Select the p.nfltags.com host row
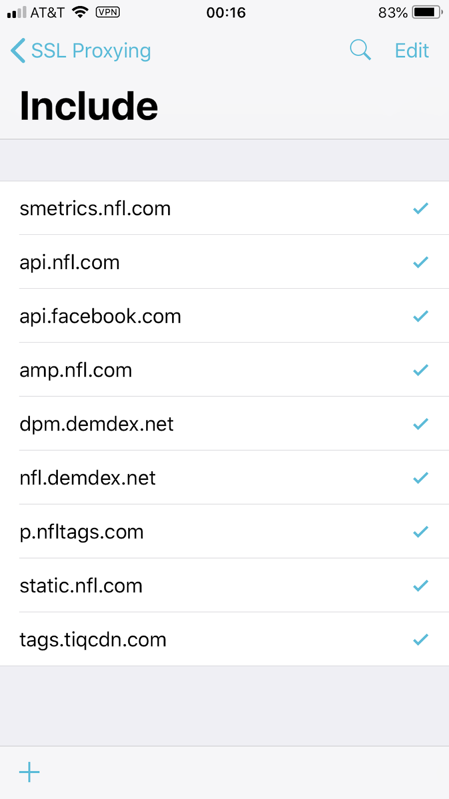The width and height of the screenshot is (449, 799). [x=82, y=532]
